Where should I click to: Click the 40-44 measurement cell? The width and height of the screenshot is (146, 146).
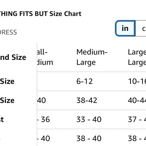point(137,100)
